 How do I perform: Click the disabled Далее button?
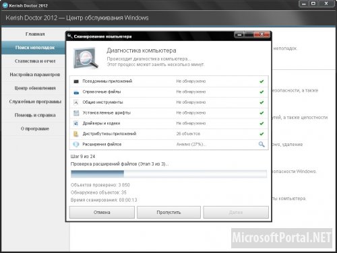(x=236, y=212)
